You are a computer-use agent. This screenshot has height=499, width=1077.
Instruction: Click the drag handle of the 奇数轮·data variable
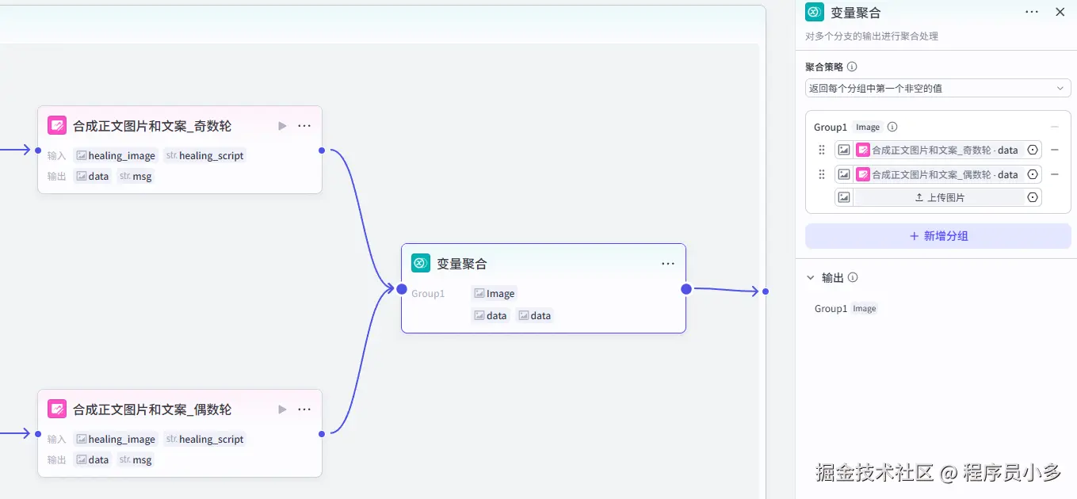(x=822, y=150)
